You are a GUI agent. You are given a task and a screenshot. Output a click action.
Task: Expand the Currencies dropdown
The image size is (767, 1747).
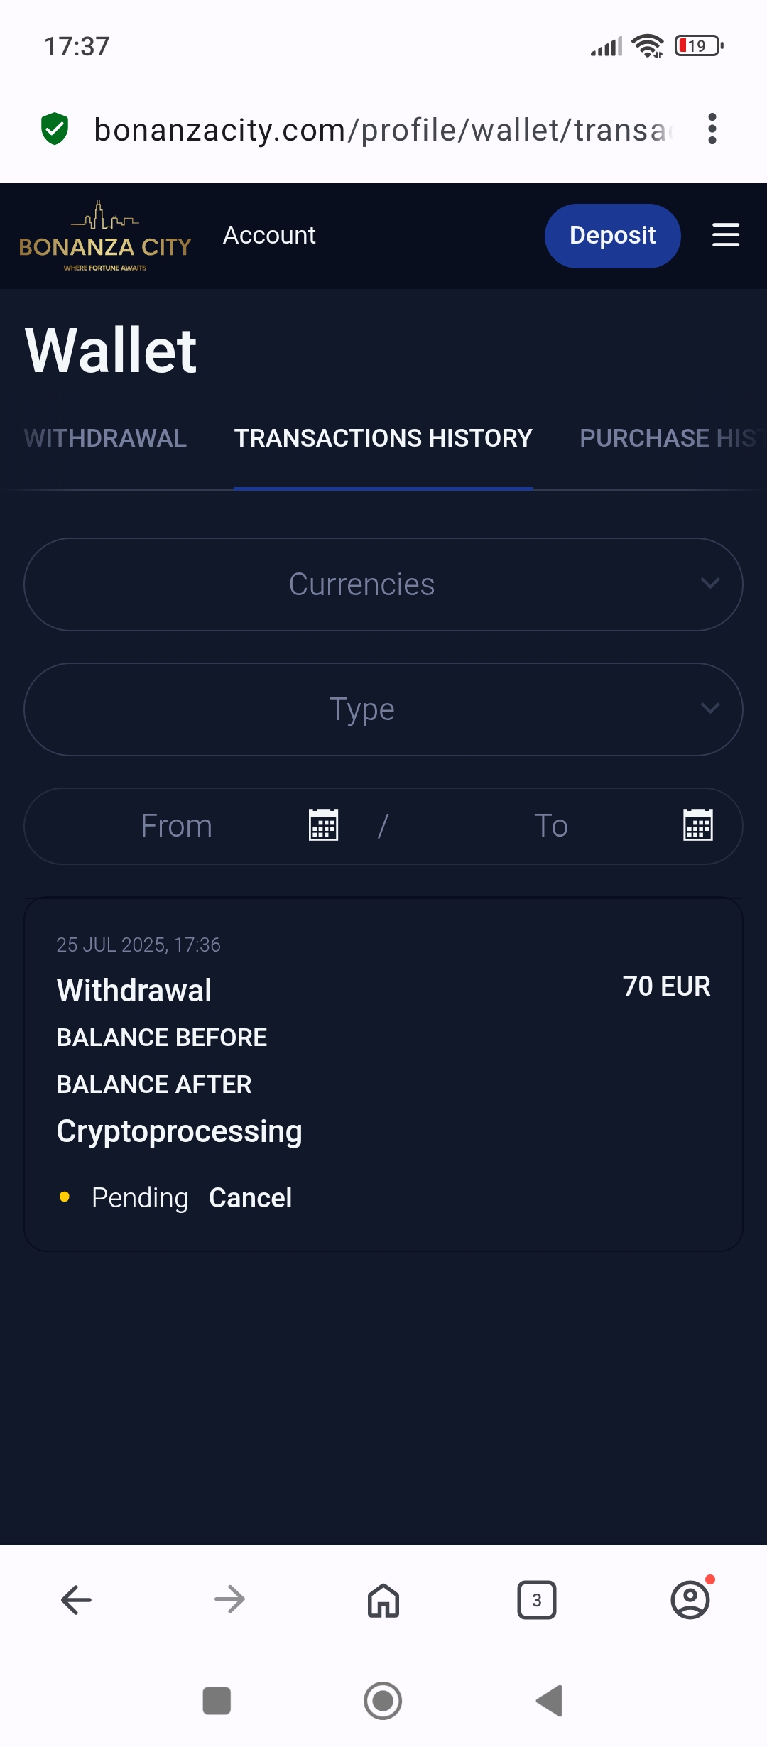point(383,584)
